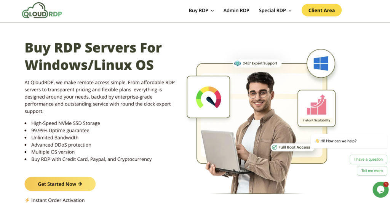The image size is (390, 203).
Task: Click the Windows logo badge
Action: coord(321,63)
